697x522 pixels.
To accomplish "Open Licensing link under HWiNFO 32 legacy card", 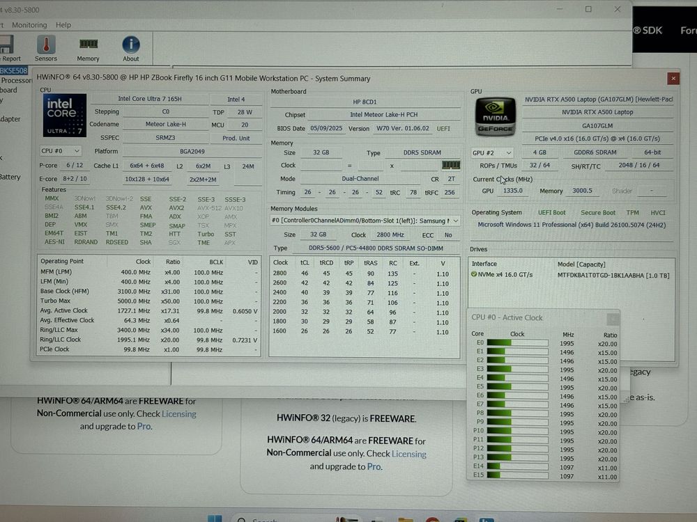I will click(x=408, y=454).
